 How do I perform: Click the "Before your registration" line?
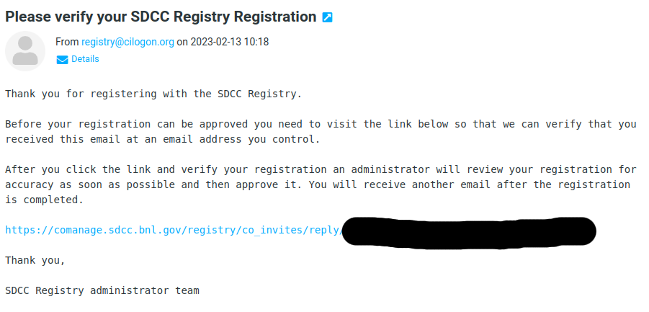(x=321, y=124)
